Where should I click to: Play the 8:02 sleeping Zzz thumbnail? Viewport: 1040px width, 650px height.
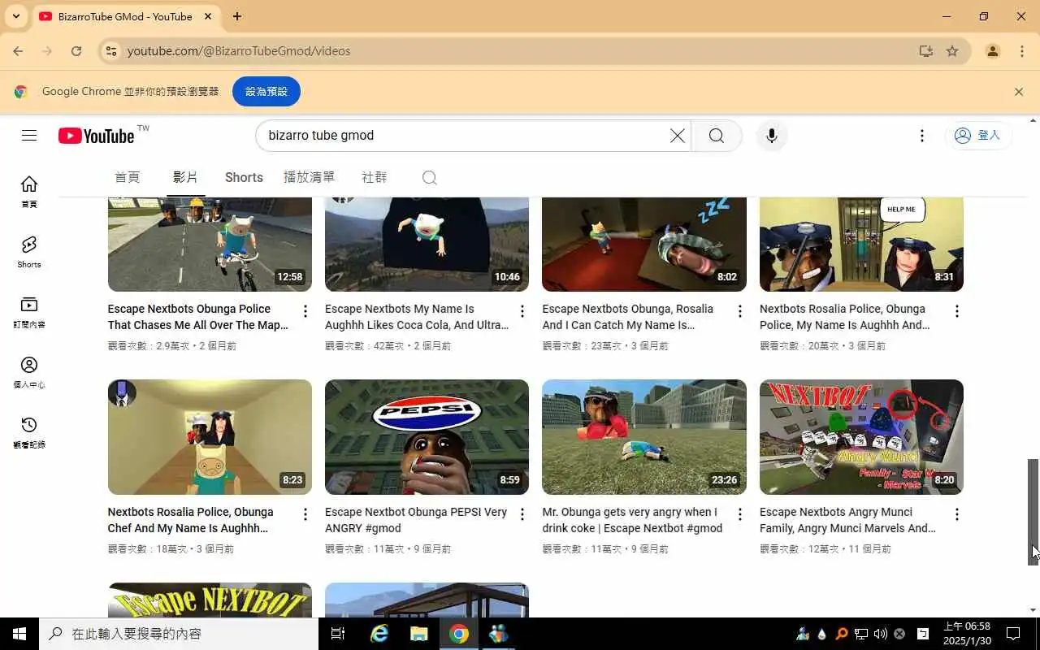(x=644, y=244)
